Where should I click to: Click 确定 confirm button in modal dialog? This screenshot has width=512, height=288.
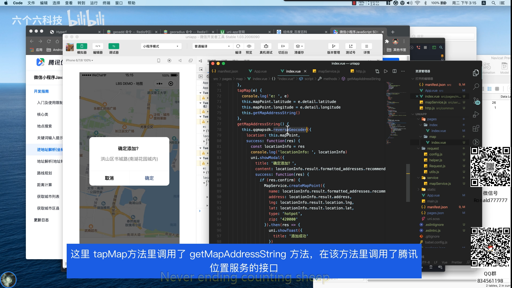(149, 178)
